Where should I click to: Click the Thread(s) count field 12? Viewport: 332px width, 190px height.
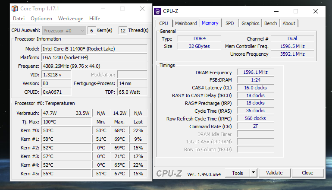click(x=123, y=31)
